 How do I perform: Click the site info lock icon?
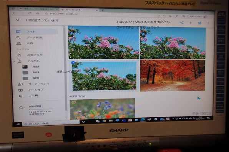[x=46, y=13]
